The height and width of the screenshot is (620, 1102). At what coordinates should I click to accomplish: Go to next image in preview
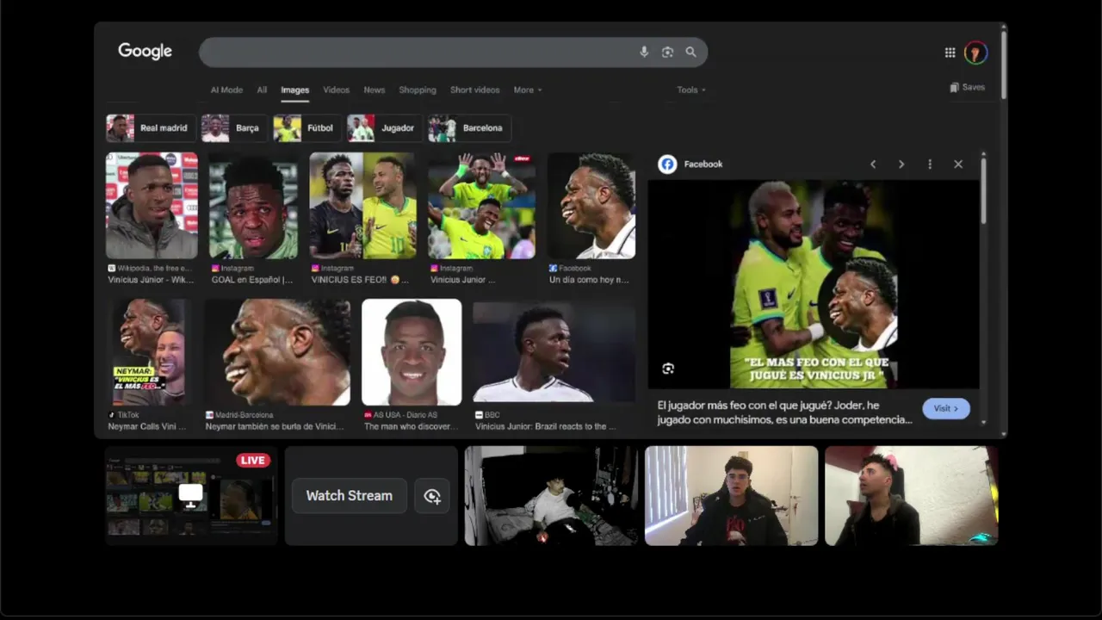point(901,164)
